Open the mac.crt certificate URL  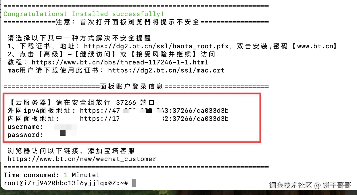coord(166,70)
